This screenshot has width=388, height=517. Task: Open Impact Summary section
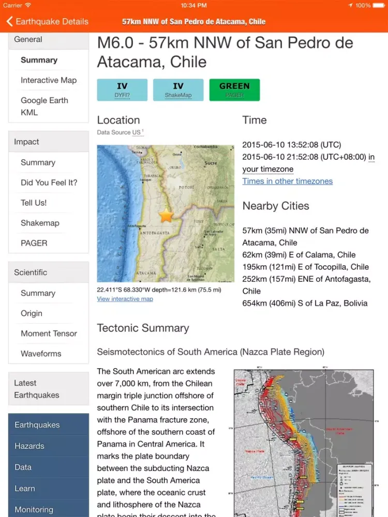pos(38,162)
